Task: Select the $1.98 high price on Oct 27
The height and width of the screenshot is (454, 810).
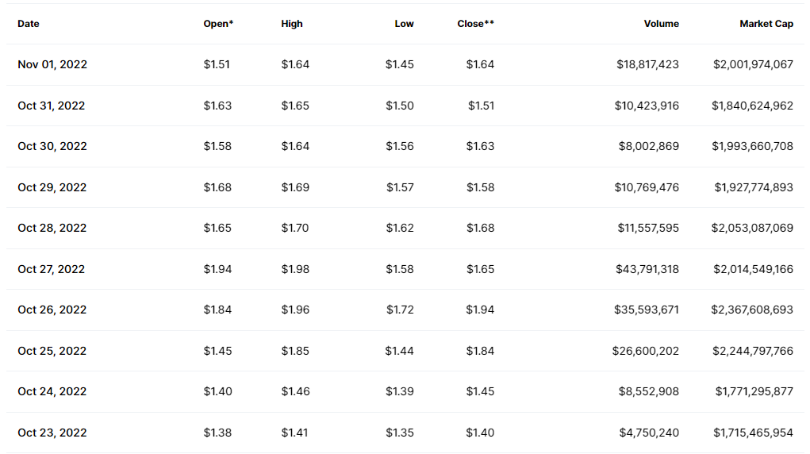Action: click(295, 269)
